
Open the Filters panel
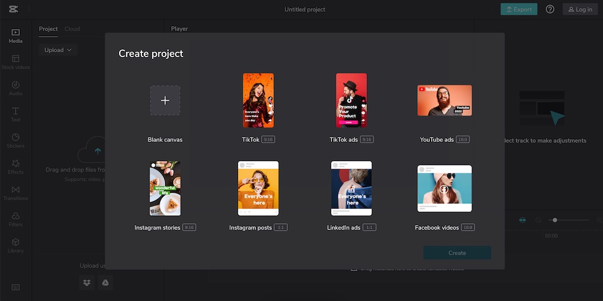16,219
